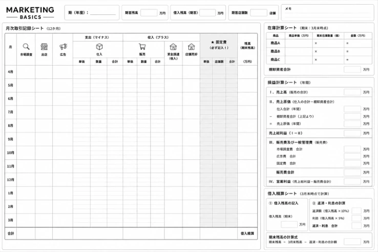Click the 11月 row label

10,166
